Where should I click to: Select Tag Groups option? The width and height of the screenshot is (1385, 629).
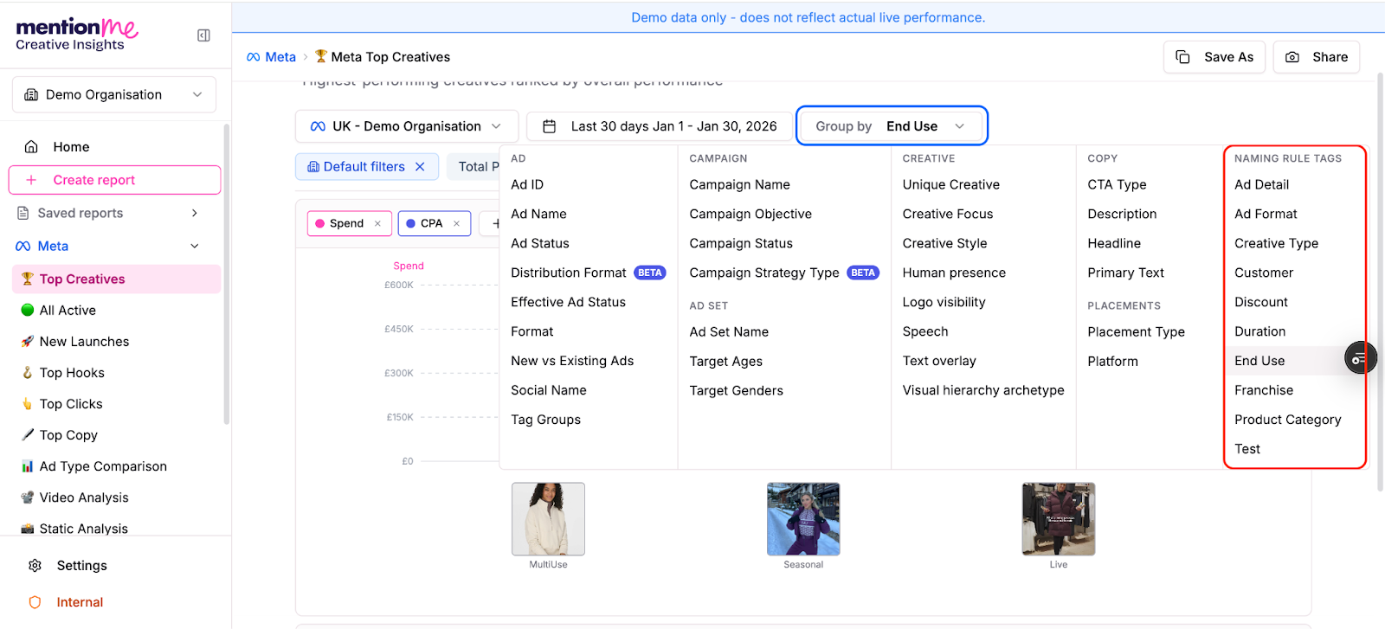545,420
